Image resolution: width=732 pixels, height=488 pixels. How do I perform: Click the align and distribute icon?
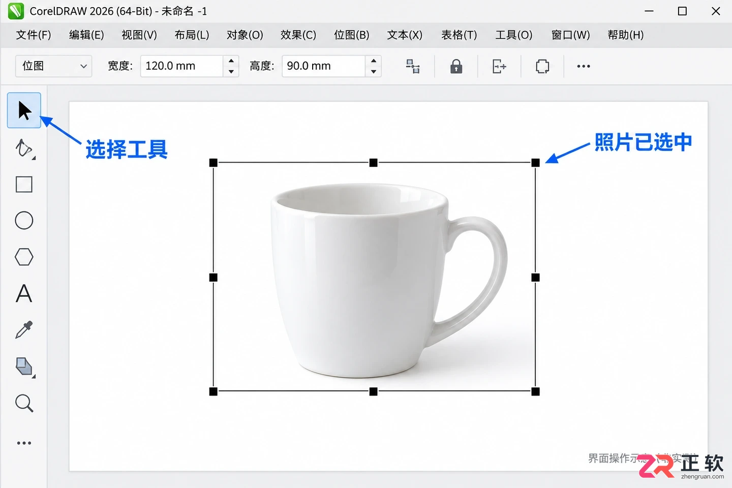click(x=413, y=66)
